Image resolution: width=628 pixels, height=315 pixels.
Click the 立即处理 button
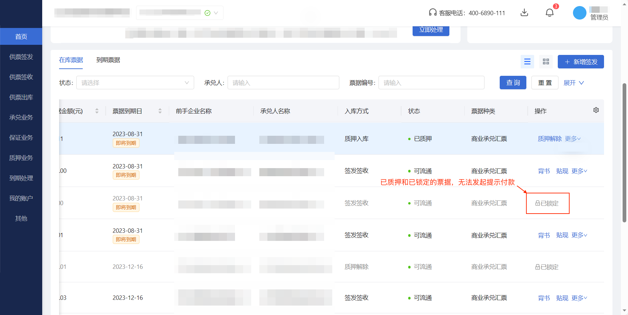[x=431, y=30]
